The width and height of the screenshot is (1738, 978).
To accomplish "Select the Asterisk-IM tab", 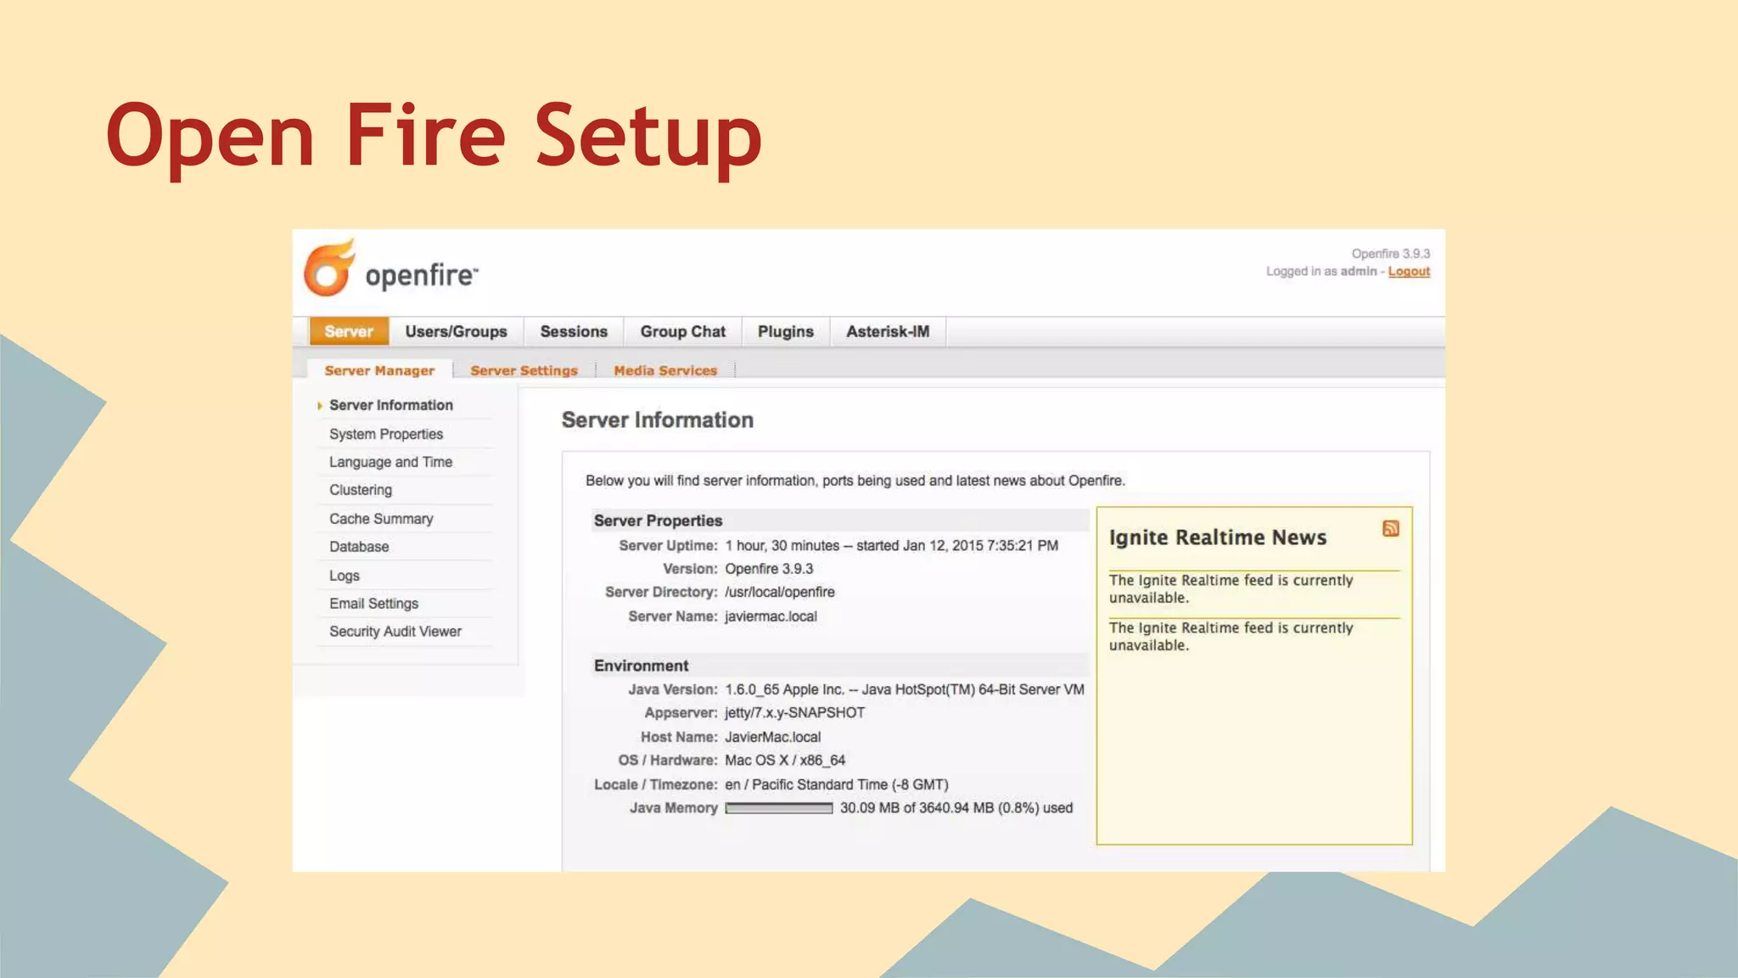I will pos(887,332).
